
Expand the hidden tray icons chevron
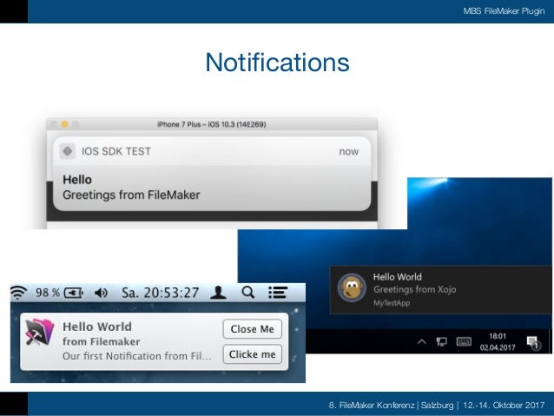click(421, 342)
